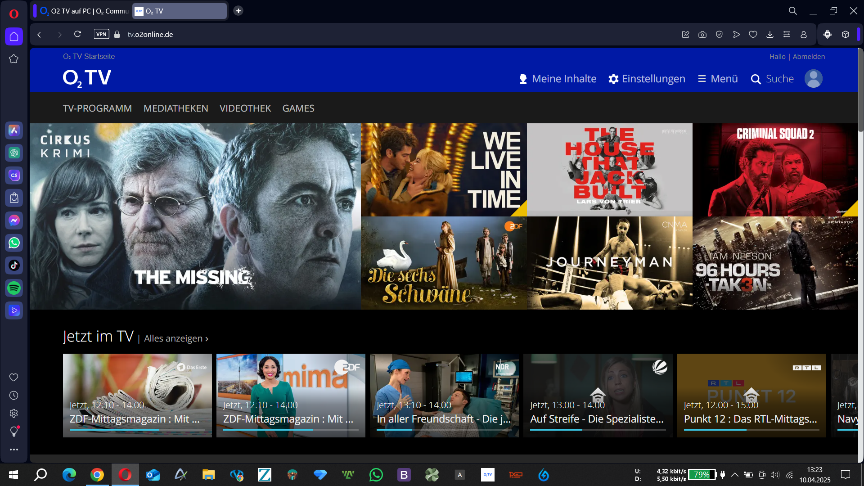The width and height of the screenshot is (864, 486).
Task: Open Microsoft Edge from taskbar
Action: coord(69,475)
